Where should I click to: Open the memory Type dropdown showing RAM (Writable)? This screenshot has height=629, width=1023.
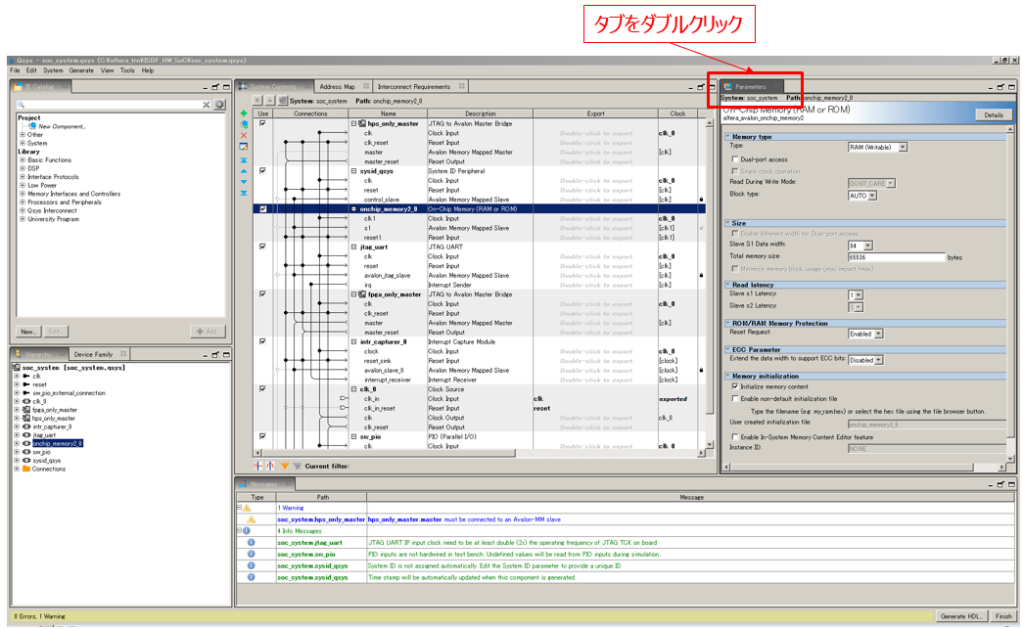(x=877, y=147)
